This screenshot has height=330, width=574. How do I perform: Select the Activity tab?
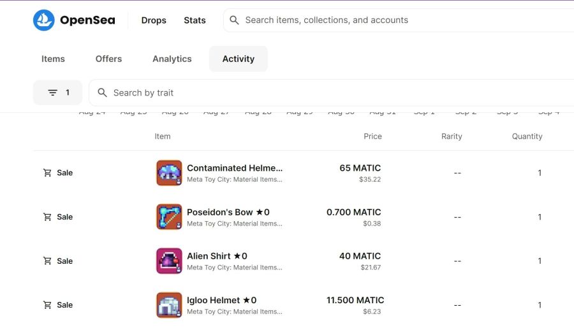[x=239, y=59]
